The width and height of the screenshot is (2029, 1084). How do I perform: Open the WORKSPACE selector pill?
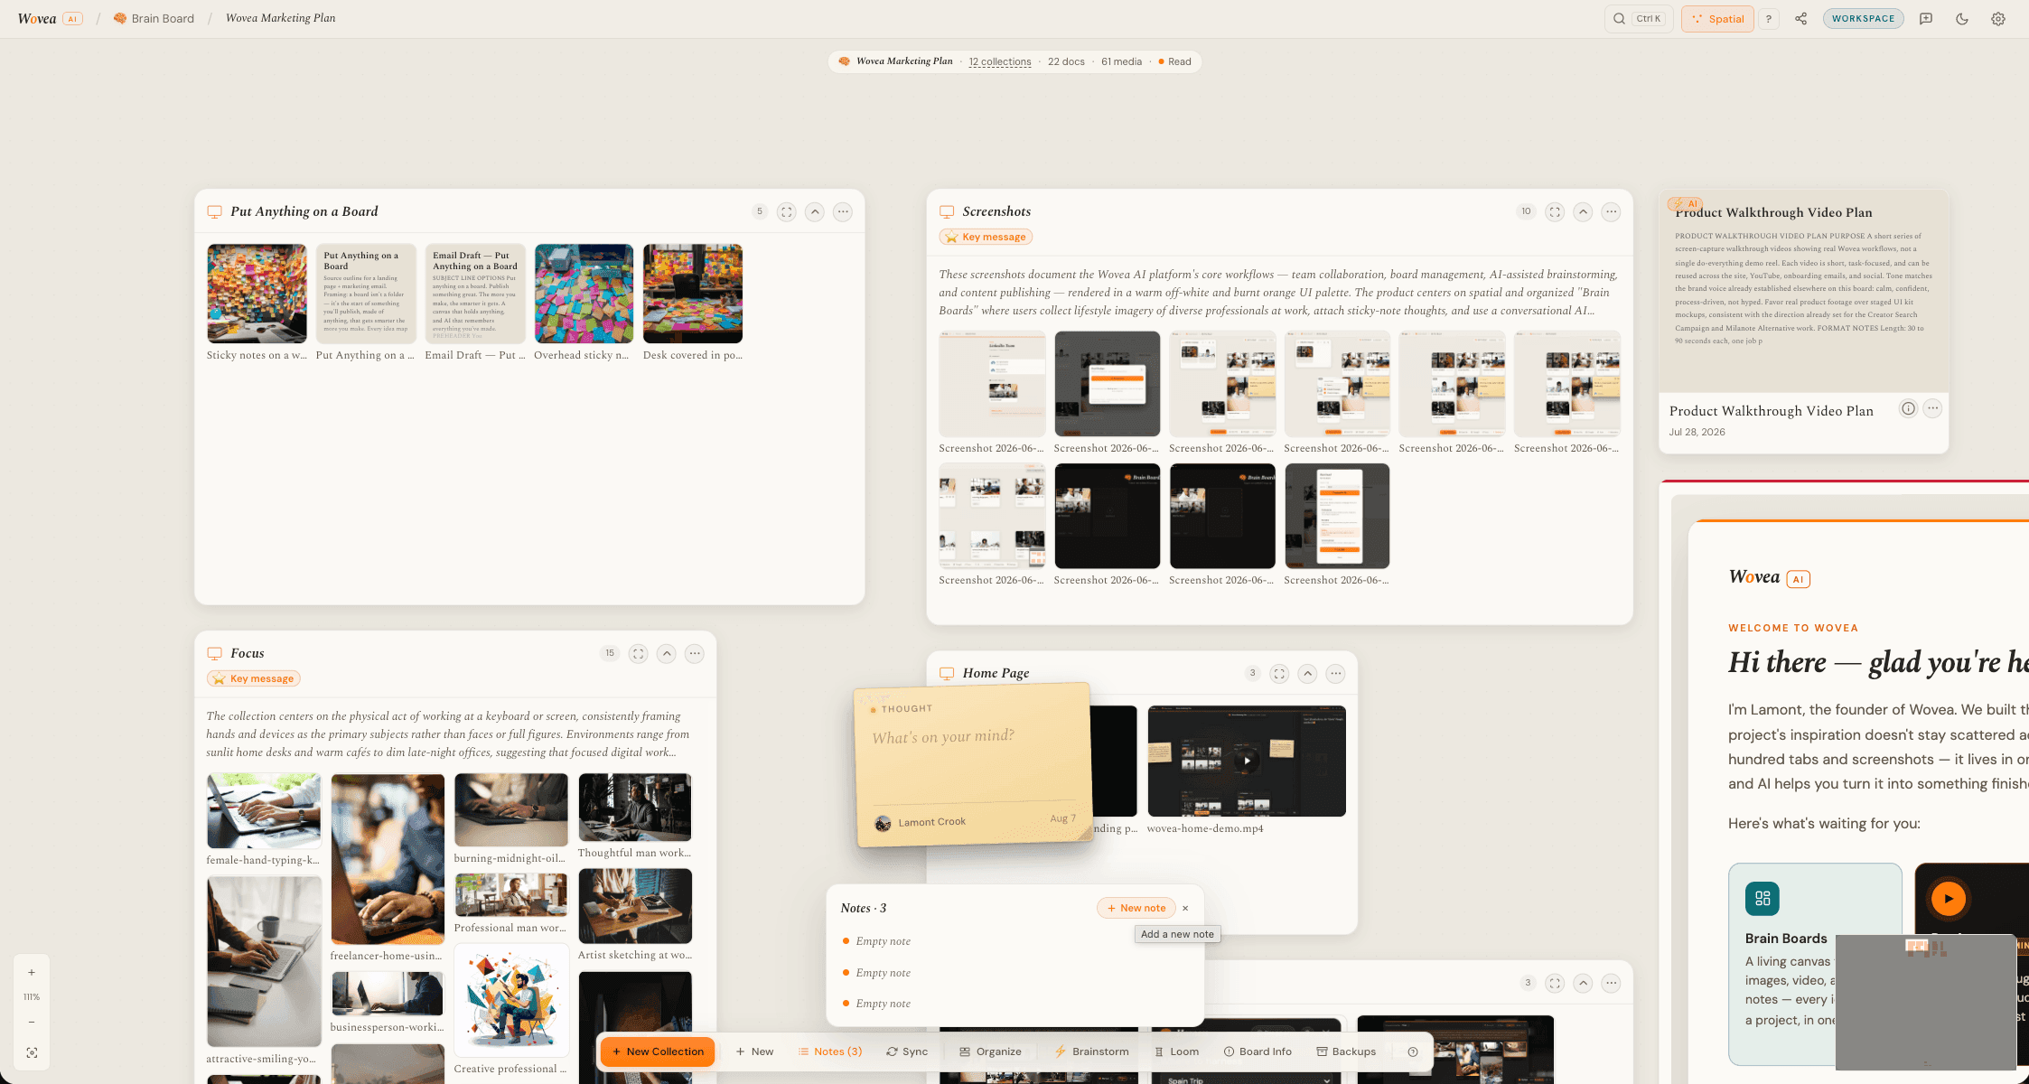point(1863,18)
